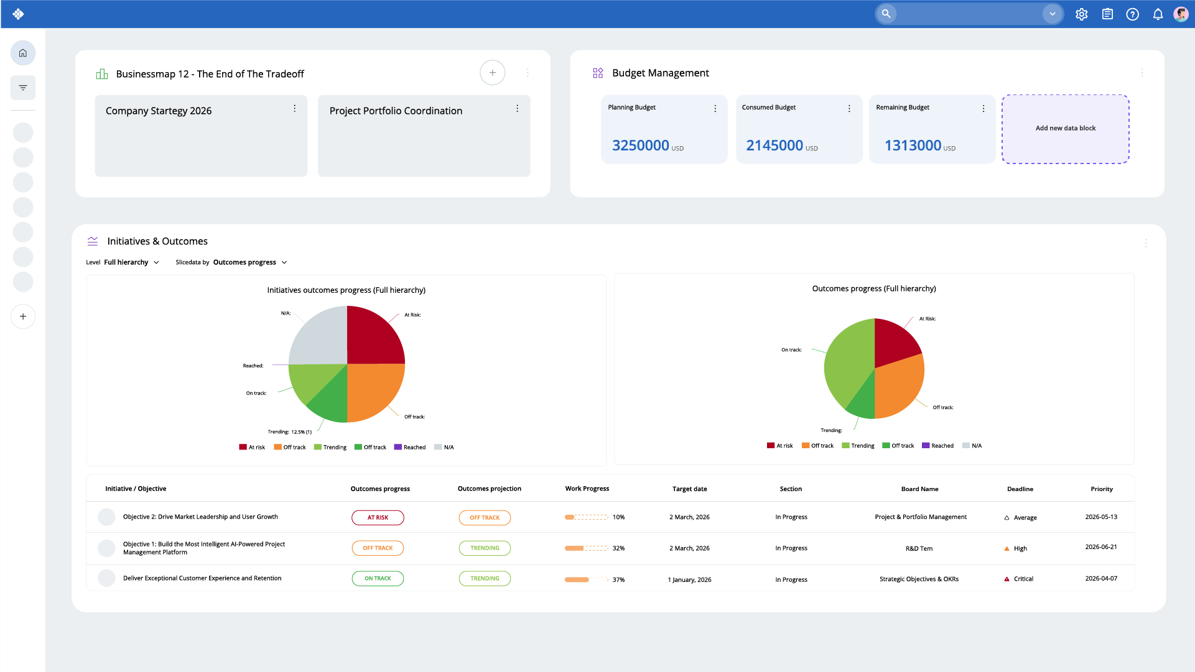Toggle the At risk legend entry

(252, 447)
